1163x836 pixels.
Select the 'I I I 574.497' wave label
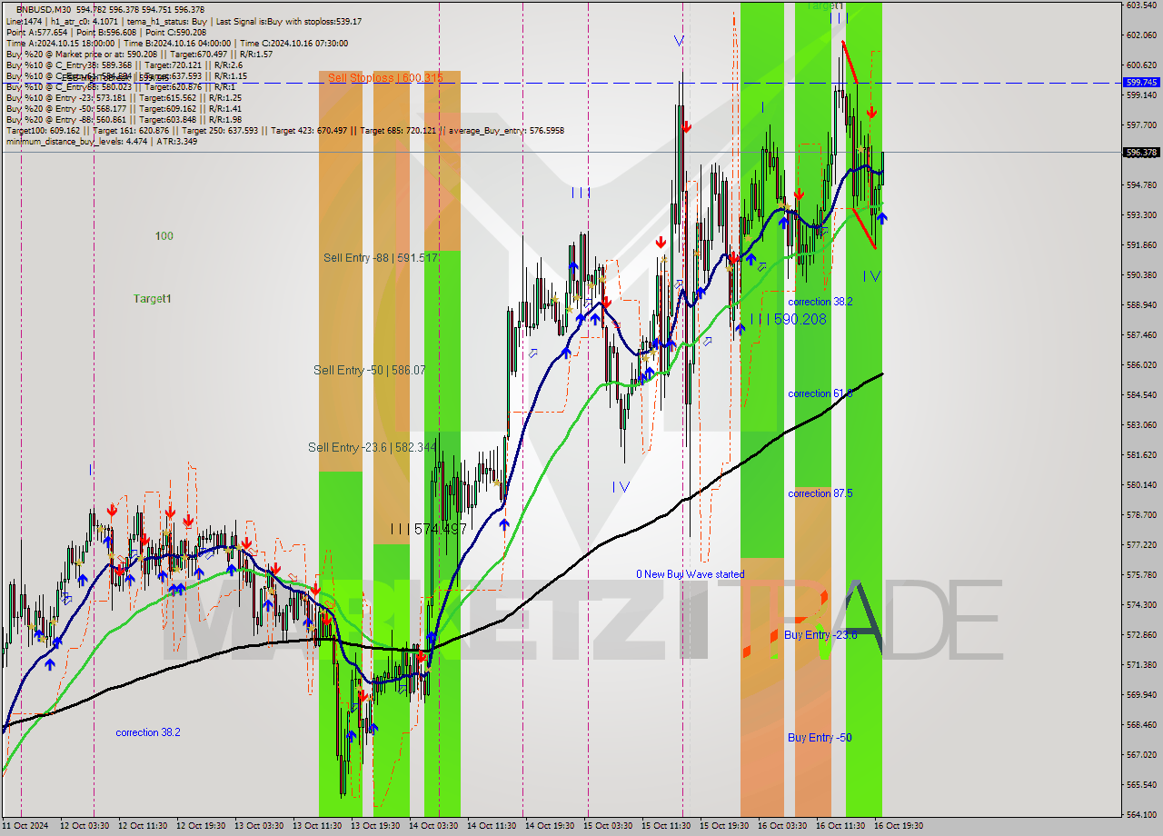click(x=428, y=529)
